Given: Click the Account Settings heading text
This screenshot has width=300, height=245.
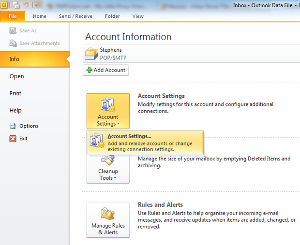Looking at the screenshot, I should [161, 96].
